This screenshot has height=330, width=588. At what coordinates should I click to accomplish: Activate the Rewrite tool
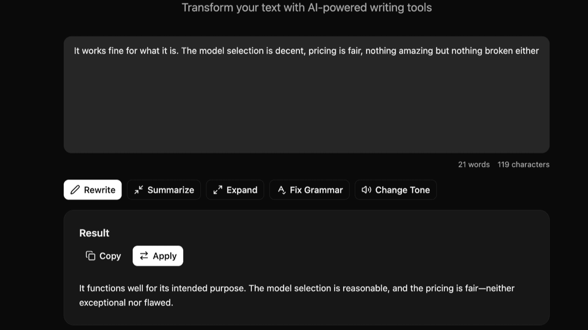93,190
